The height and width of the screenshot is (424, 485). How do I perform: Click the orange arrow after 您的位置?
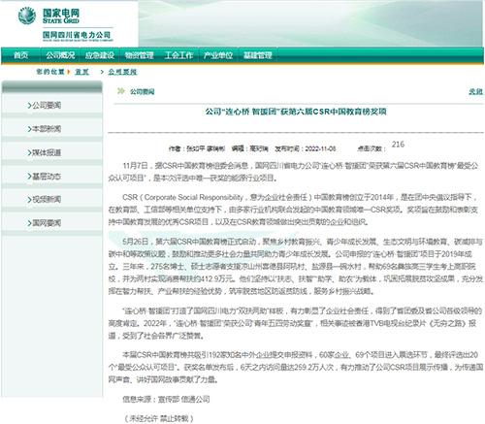69,72
